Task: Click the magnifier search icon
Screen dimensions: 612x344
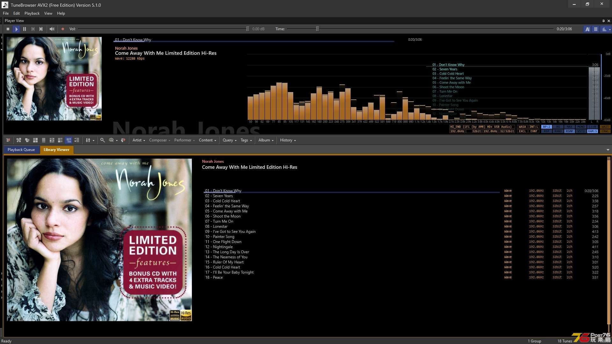Action: 102,140
